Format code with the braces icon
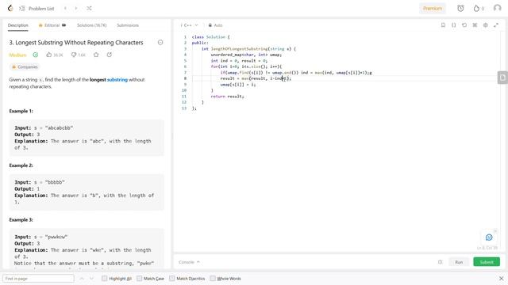Viewport: 508px width, 285px height. [x=453, y=25]
